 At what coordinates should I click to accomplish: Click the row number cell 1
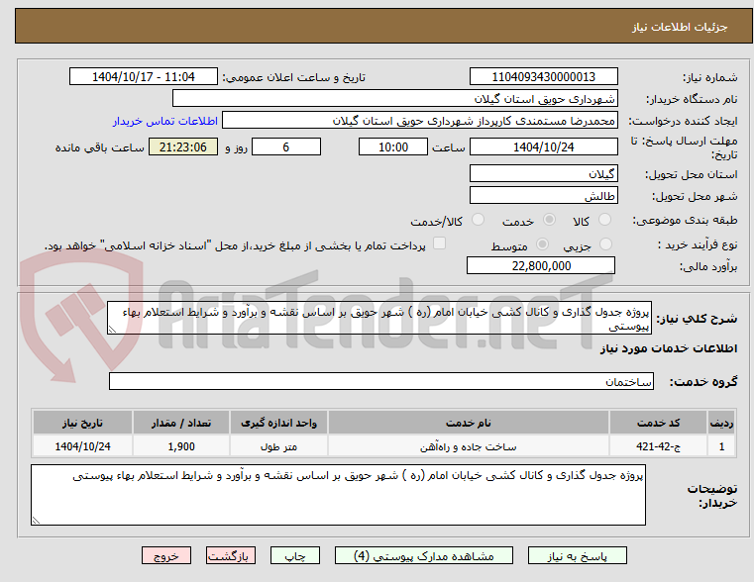[721, 446]
